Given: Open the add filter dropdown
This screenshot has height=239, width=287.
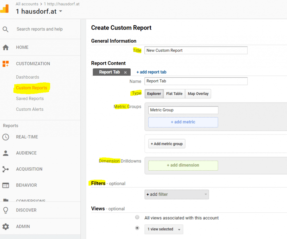Looking at the screenshot, I should 177,194.
